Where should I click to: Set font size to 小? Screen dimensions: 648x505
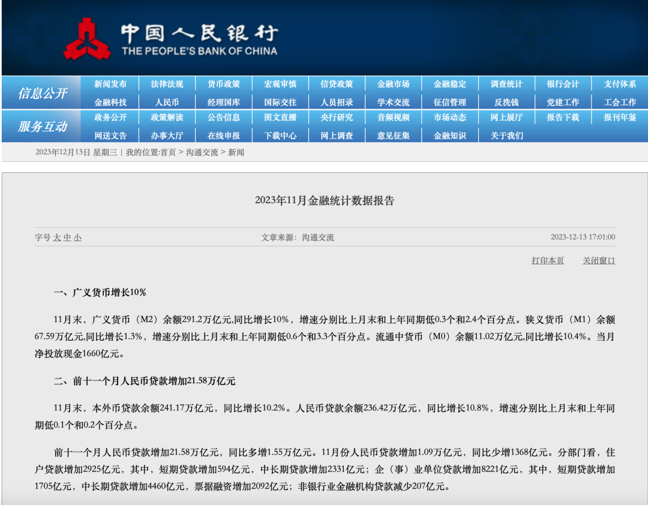(76, 236)
